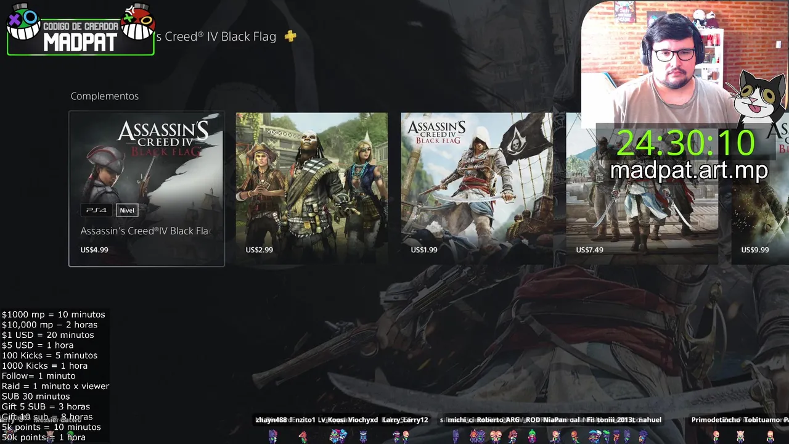Click the line $5 USD = 1 hora
Viewport: 789px width, 444px height.
pyautogui.click(x=38, y=345)
